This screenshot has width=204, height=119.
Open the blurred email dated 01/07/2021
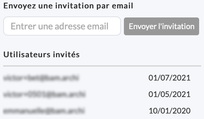(x=41, y=78)
